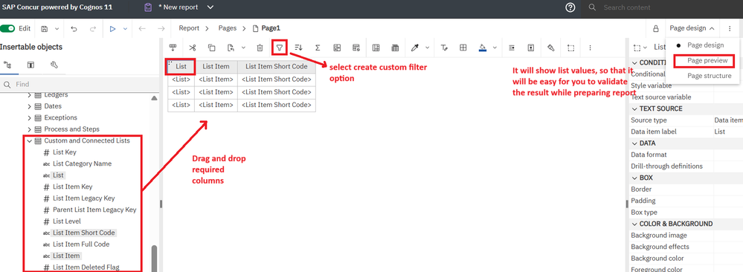This screenshot has height=272, width=743.
Task: Click the Delete trash icon
Action: pos(260,48)
